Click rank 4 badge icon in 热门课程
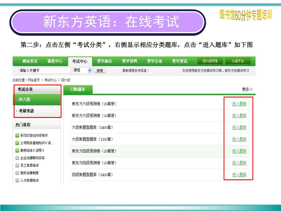Screen dimensions: 281x211 [17, 158]
